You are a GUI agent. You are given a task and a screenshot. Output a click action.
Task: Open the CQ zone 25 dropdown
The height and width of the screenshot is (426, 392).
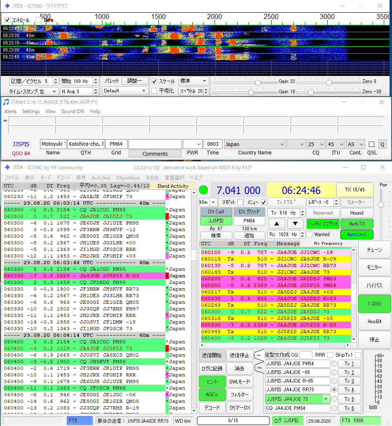(x=316, y=144)
